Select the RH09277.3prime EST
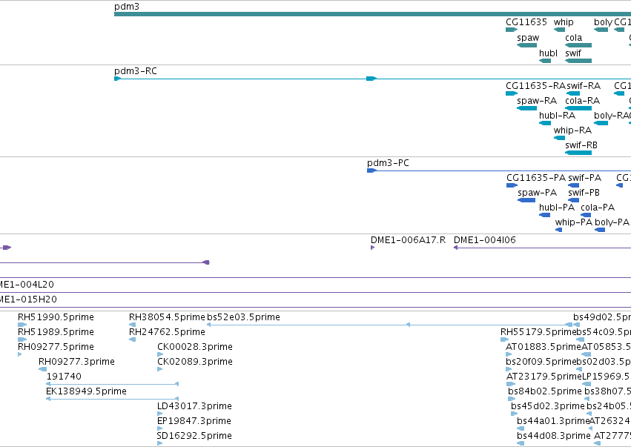Image resolution: width=631 pixels, height=447 pixels. [43, 369]
